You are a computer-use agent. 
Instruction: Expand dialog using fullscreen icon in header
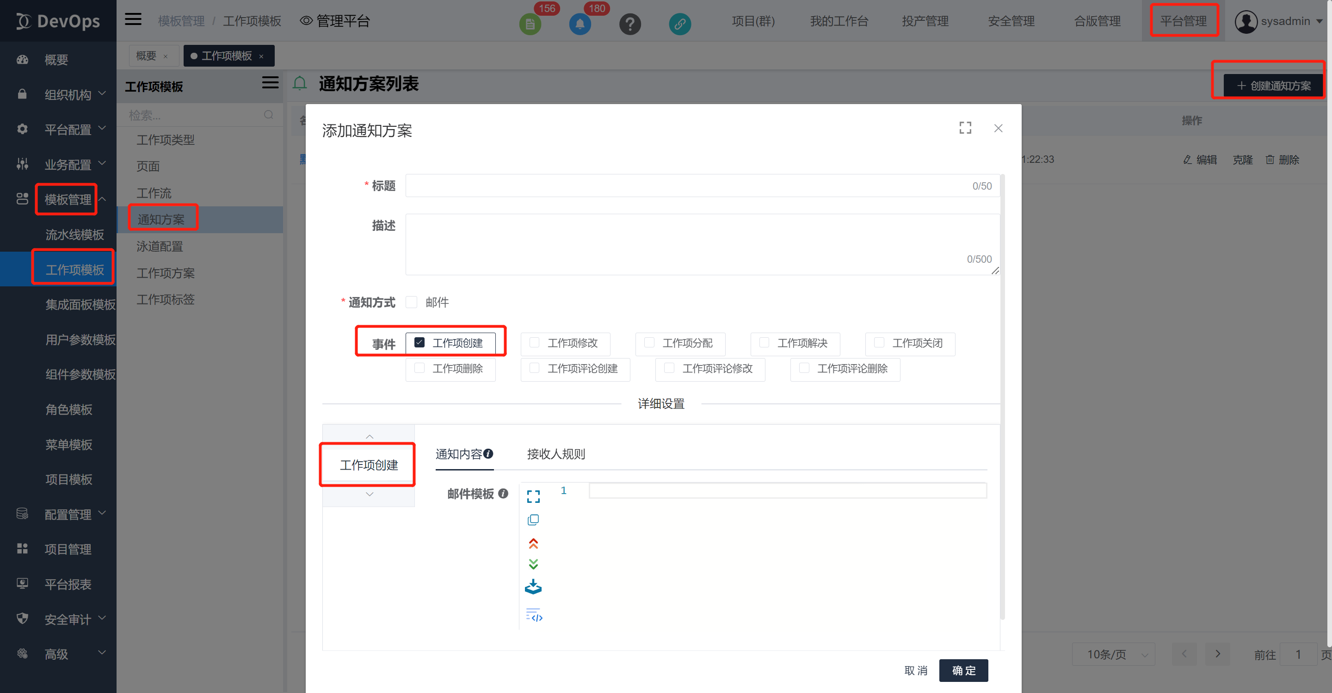pos(965,128)
